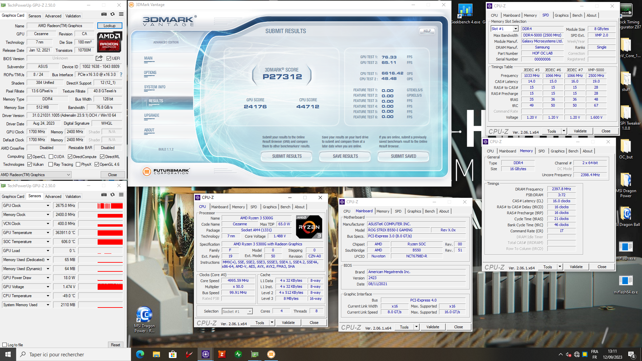Click the Core Speed value 4995.59 MHz
642x361 pixels.
click(x=238, y=281)
